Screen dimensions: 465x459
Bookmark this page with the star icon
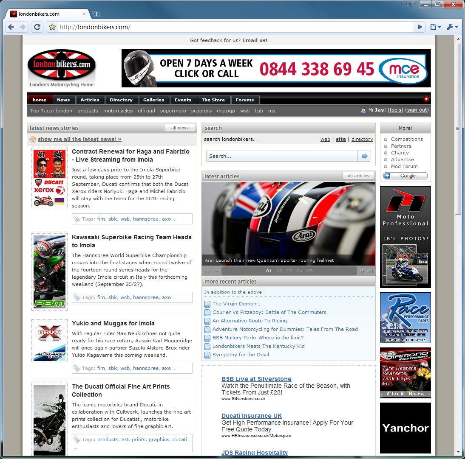52,27
